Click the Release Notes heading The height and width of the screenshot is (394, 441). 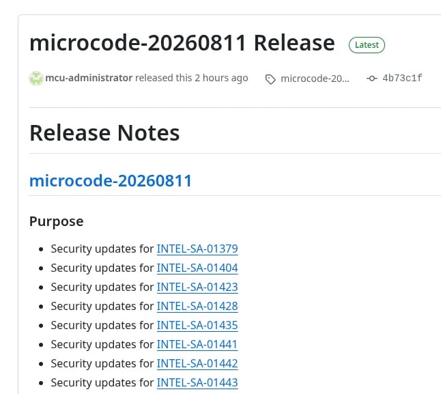(x=104, y=133)
